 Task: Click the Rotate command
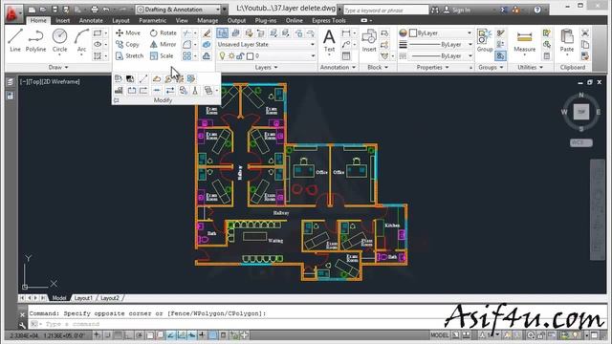[164, 32]
